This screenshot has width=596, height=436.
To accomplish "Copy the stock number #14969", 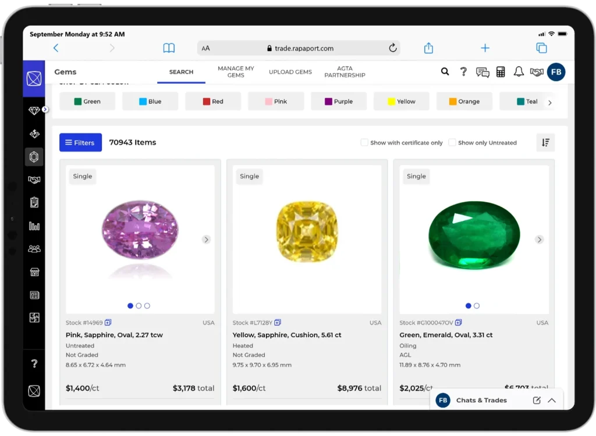I will point(108,323).
